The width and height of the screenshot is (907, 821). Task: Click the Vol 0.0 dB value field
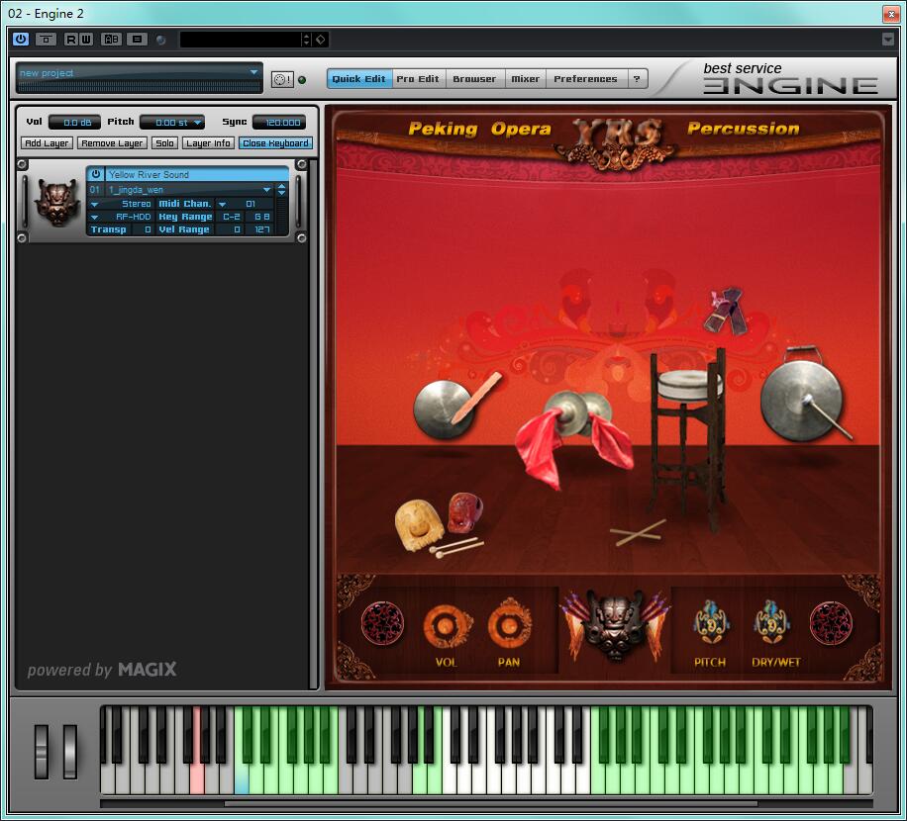(74, 123)
